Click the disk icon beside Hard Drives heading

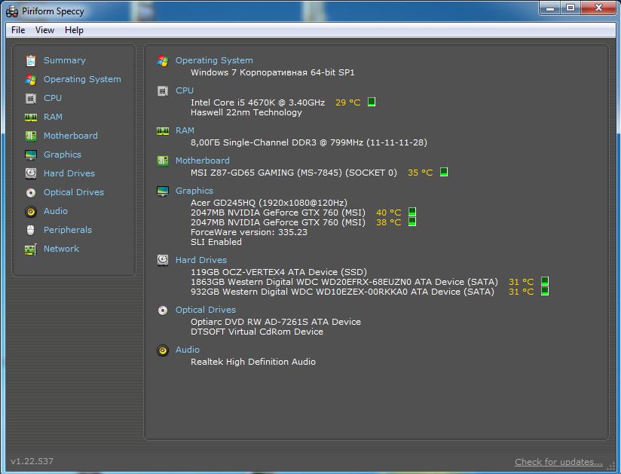(x=163, y=260)
